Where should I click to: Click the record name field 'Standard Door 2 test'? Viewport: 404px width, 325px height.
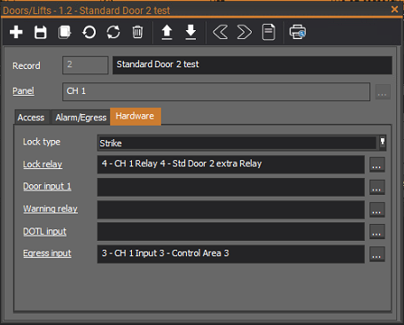[x=252, y=65]
